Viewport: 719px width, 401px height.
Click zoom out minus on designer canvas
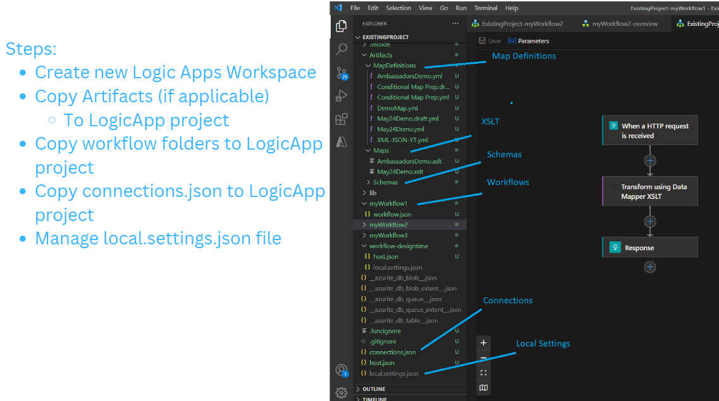483,358
